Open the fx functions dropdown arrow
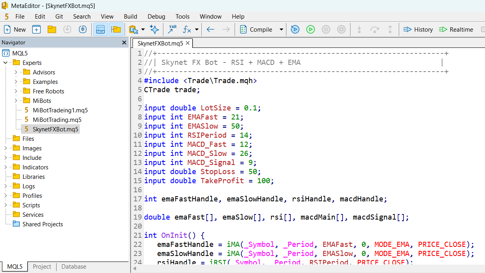 pos(197,29)
